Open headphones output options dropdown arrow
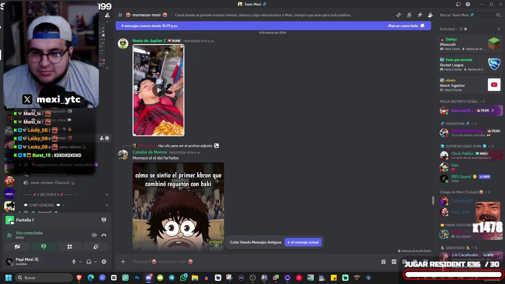 tap(95, 262)
